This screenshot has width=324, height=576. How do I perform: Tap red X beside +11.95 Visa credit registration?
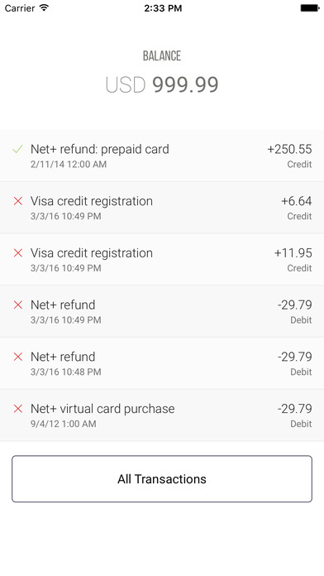pyautogui.click(x=18, y=252)
